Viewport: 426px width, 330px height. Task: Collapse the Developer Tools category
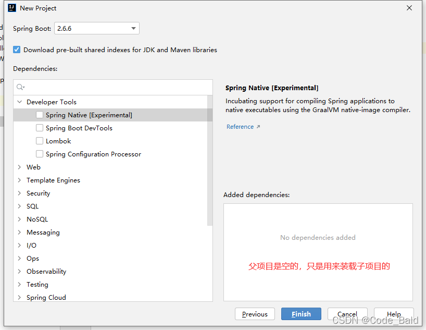click(19, 102)
